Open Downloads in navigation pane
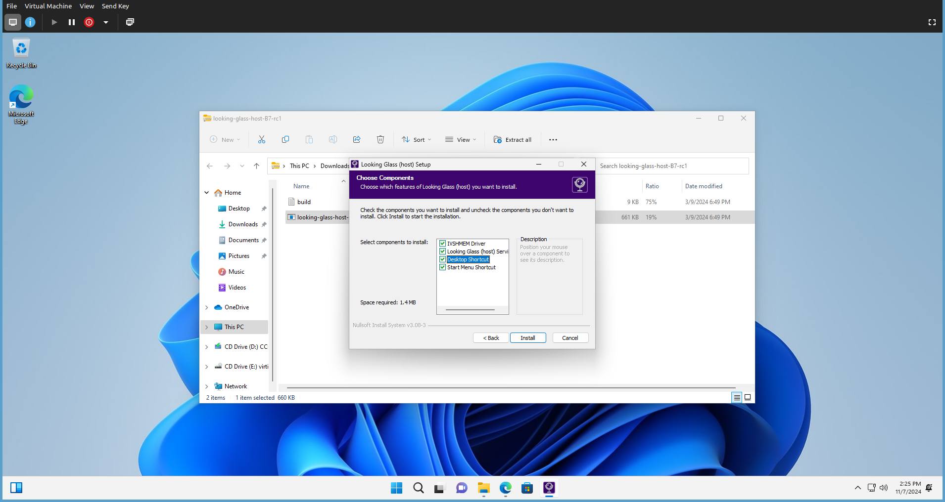945x502 pixels. 243,224
